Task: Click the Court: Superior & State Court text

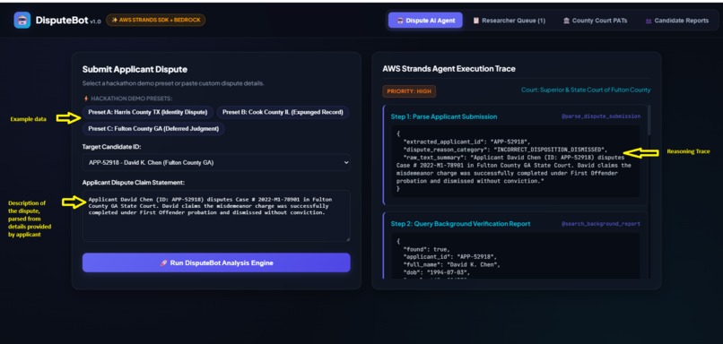Action: tap(586, 90)
